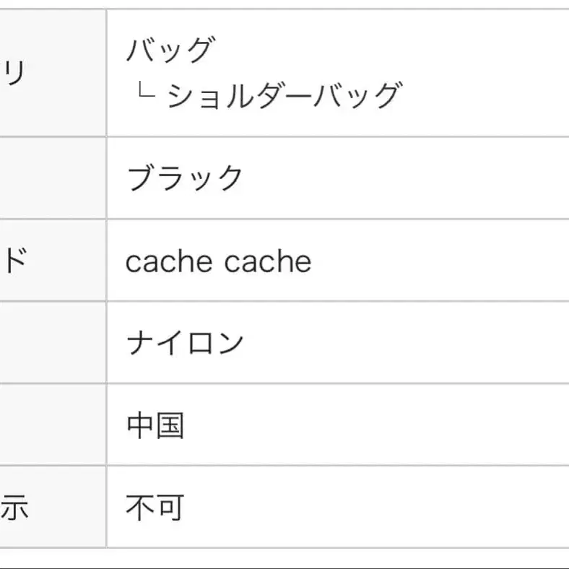Click the ブラック color value

click(x=186, y=178)
